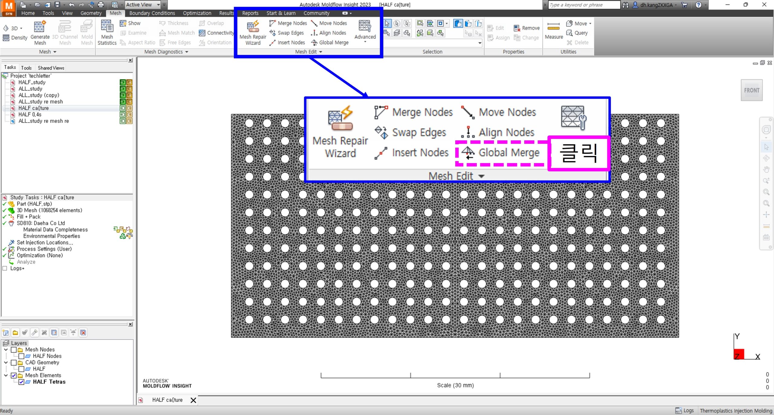The image size is (774, 415).
Task: Select the ALL_study re mesh study
Action: pyautogui.click(x=41, y=102)
